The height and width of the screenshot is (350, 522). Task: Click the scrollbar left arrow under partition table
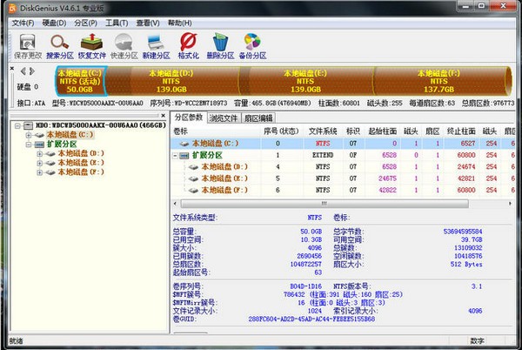pos(176,204)
